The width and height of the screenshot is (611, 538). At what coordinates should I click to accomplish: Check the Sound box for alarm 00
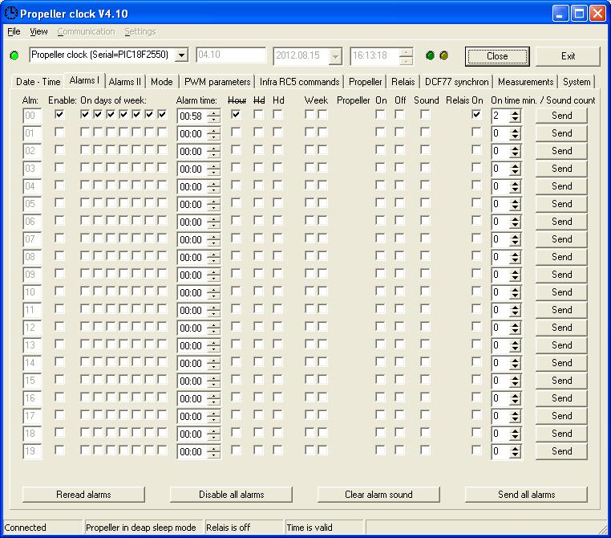click(x=425, y=114)
